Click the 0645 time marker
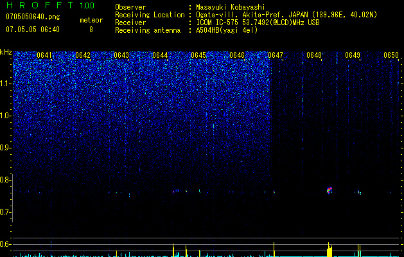 tap(198, 55)
